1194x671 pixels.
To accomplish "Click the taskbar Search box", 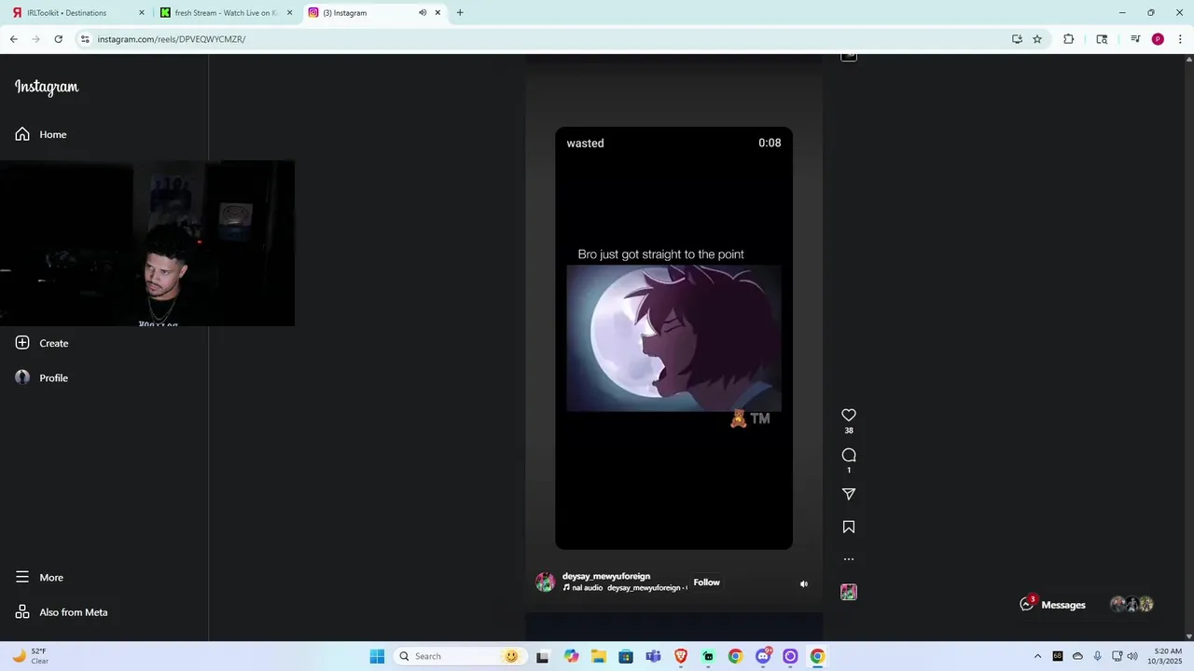I will tap(459, 656).
